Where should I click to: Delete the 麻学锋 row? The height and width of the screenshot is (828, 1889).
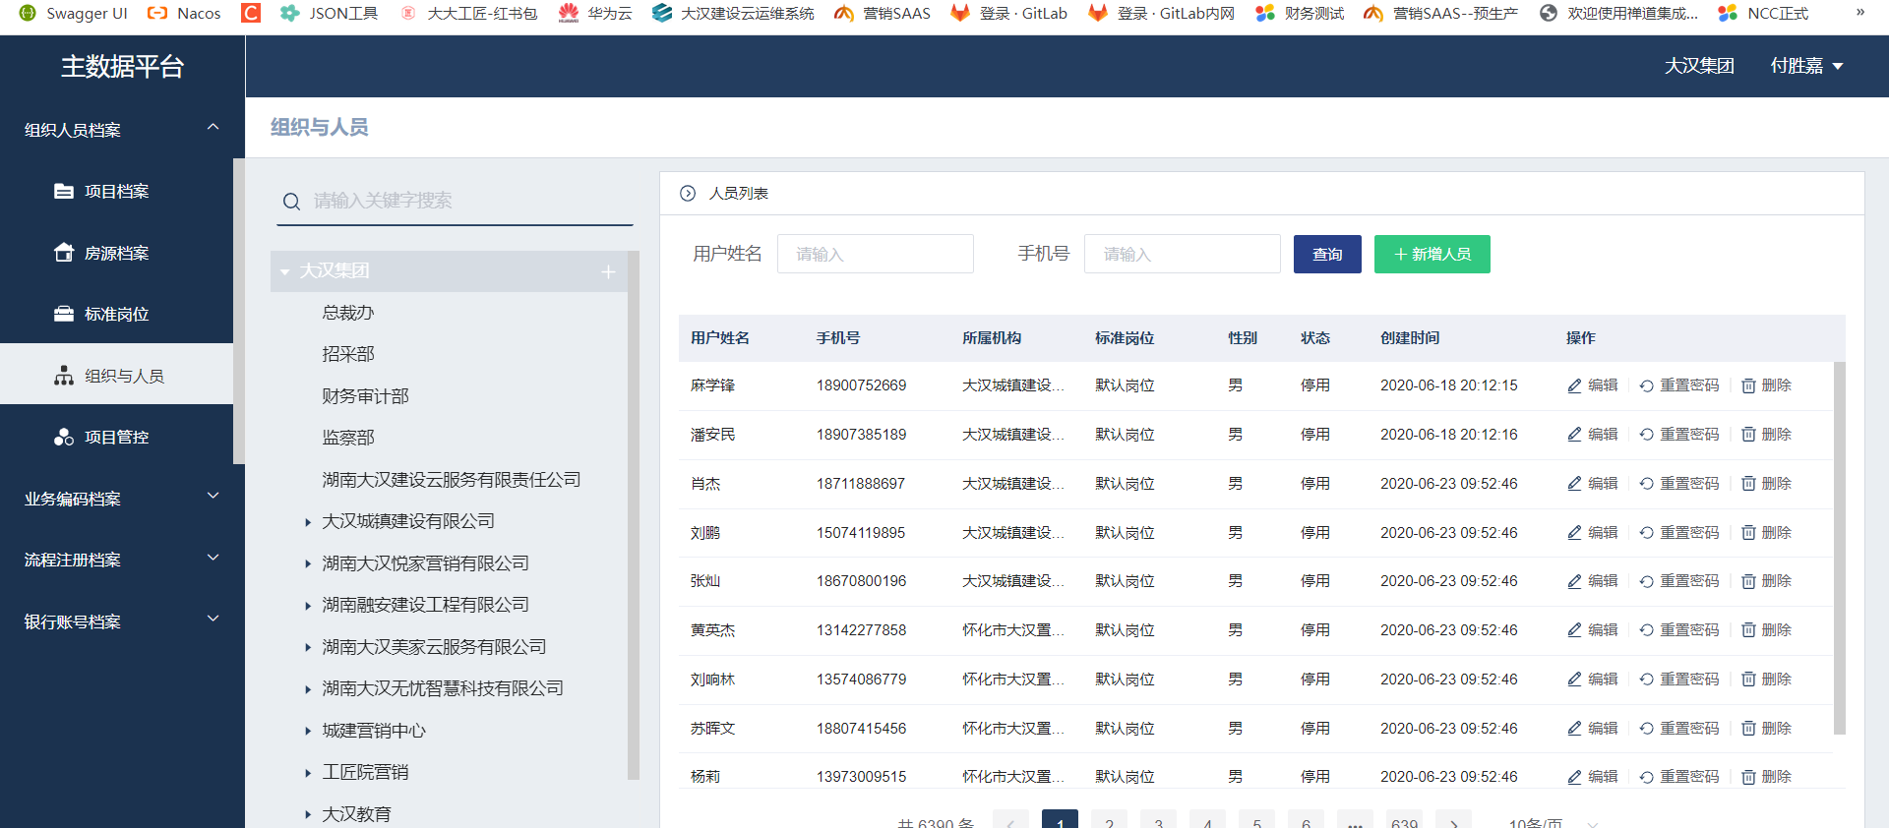click(x=1767, y=385)
